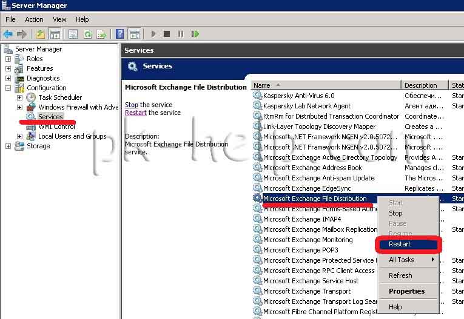Expand the Task Scheduler node
The height and width of the screenshot is (319, 464).
tap(19, 97)
